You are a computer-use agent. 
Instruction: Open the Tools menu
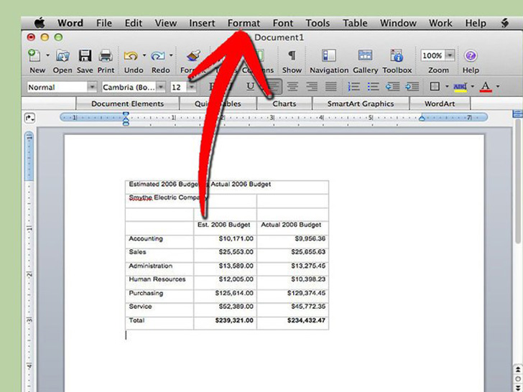(318, 23)
